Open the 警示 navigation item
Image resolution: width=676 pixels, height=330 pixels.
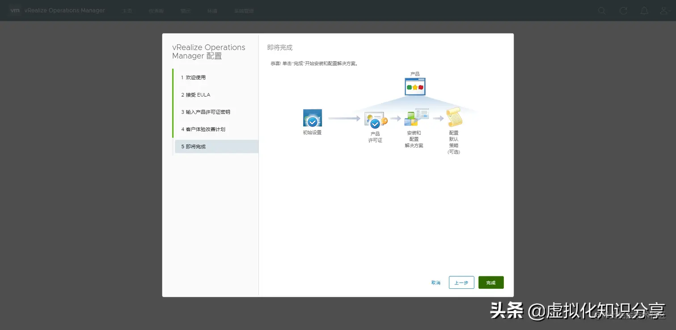point(186,10)
